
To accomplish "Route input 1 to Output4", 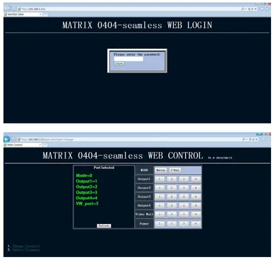I will click(x=159, y=206).
